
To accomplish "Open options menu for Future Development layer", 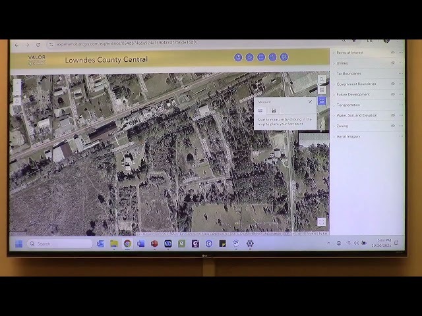I will (400, 94).
